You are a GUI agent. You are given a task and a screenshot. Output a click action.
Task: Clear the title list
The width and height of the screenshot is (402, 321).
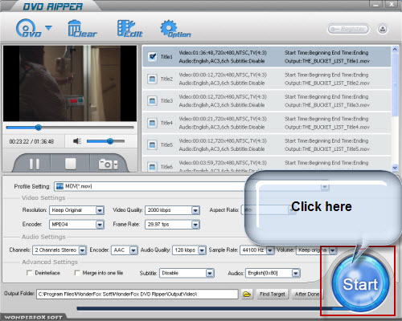tap(81, 28)
